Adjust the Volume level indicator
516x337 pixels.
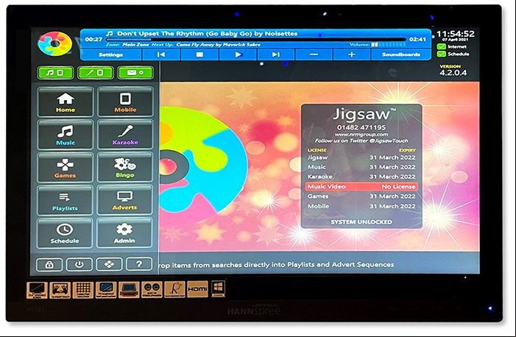click(x=389, y=44)
